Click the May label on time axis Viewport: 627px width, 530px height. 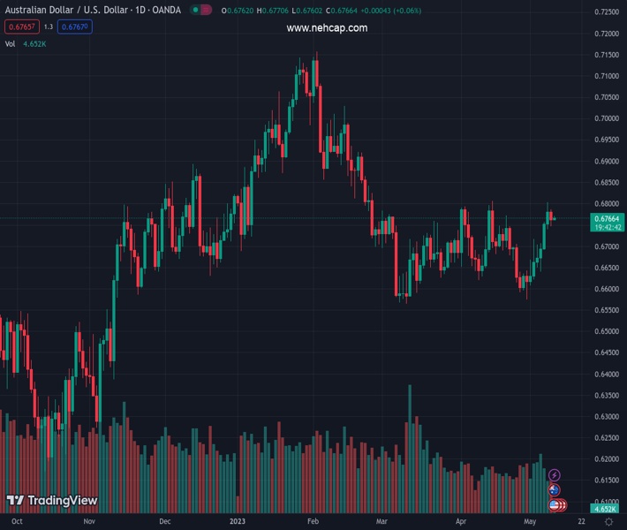click(x=528, y=522)
